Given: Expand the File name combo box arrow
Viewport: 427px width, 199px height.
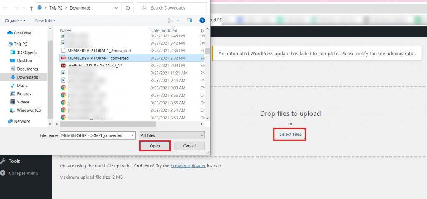Looking at the screenshot, I should coord(133,135).
